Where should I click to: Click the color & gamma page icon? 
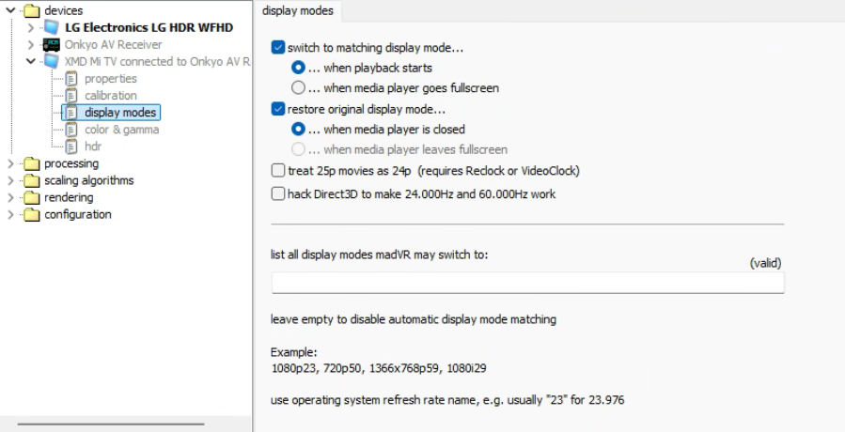(x=70, y=130)
